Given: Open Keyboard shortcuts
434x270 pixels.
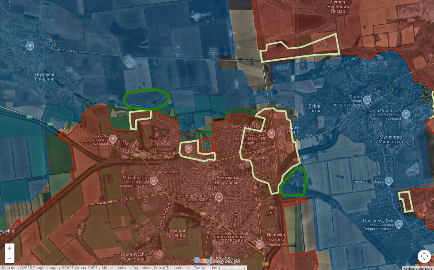Looking at the screenshot, I should 418,268.
